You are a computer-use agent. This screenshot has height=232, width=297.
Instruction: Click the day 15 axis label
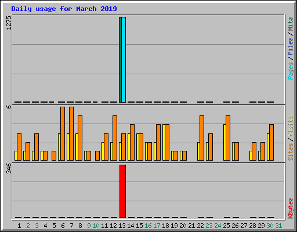(x=139, y=226)
